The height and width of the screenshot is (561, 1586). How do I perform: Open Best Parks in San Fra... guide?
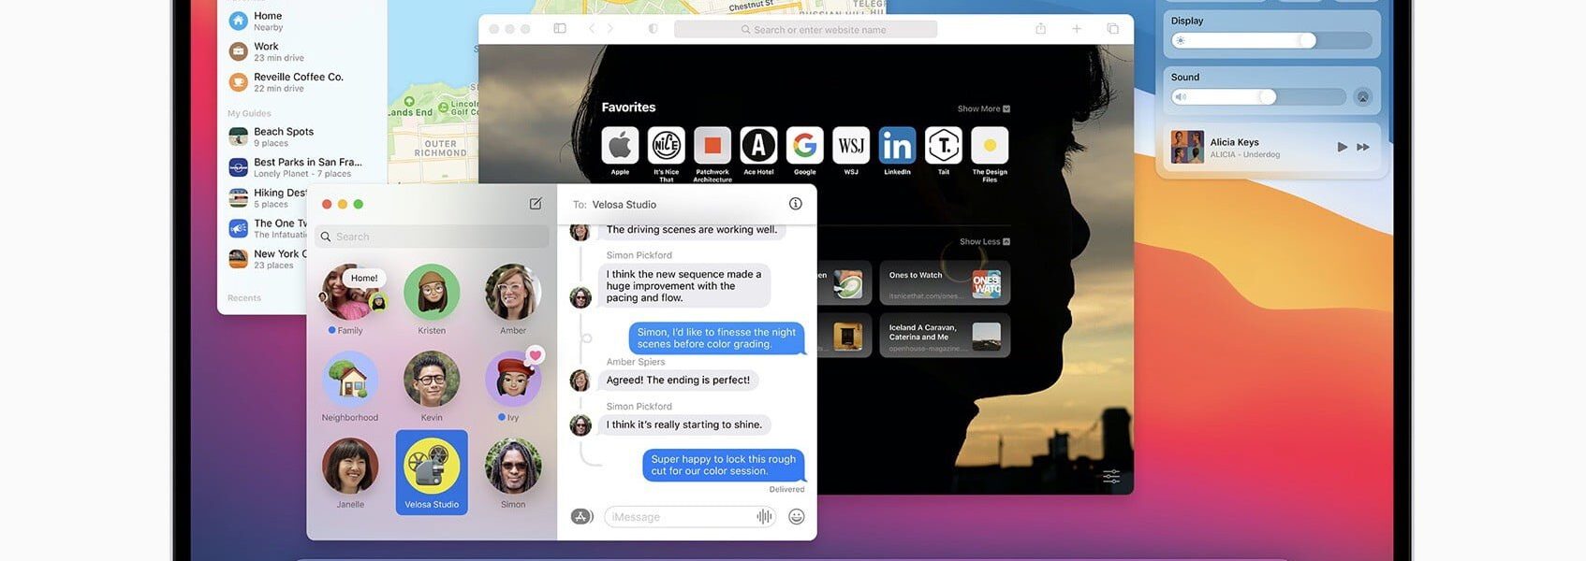[x=301, y=167]
